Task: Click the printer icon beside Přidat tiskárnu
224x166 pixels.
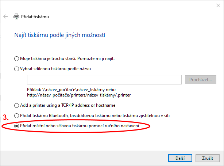Action: coord(16,17)
